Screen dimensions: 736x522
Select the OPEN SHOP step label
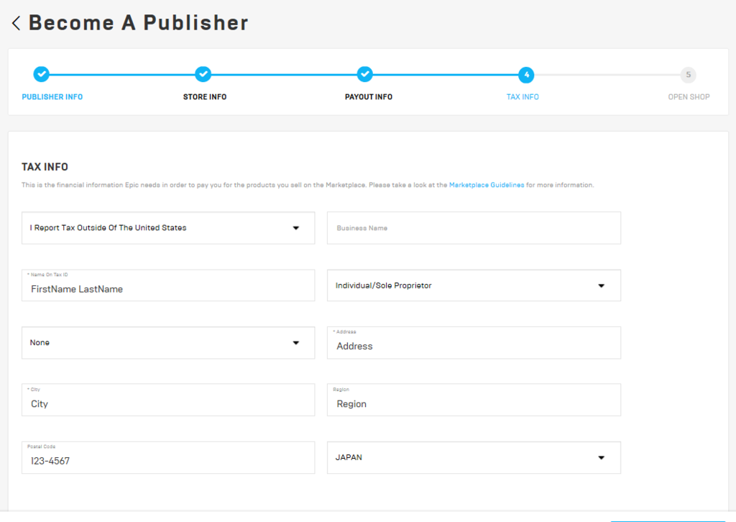[x=689, y=96]
